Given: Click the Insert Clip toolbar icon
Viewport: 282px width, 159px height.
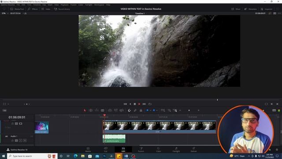Looking at the screenshot, I should coord(110,110).
